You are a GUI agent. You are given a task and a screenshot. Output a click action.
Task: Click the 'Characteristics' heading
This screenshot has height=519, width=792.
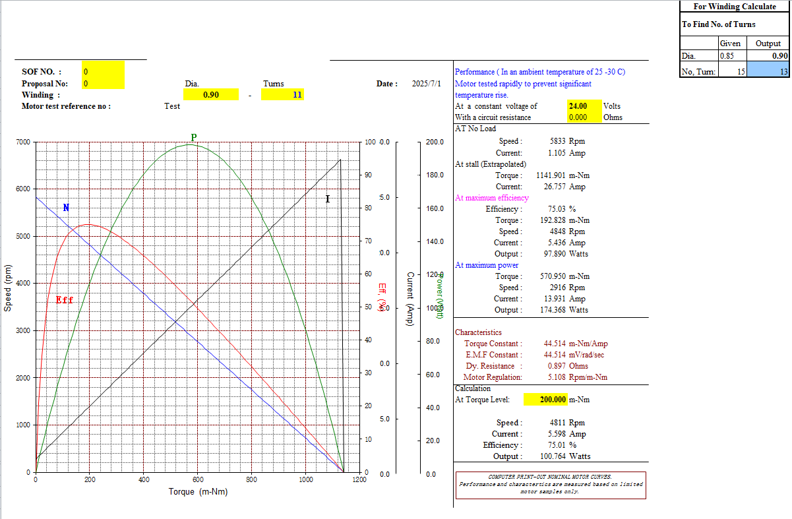(x=478, y=332)
